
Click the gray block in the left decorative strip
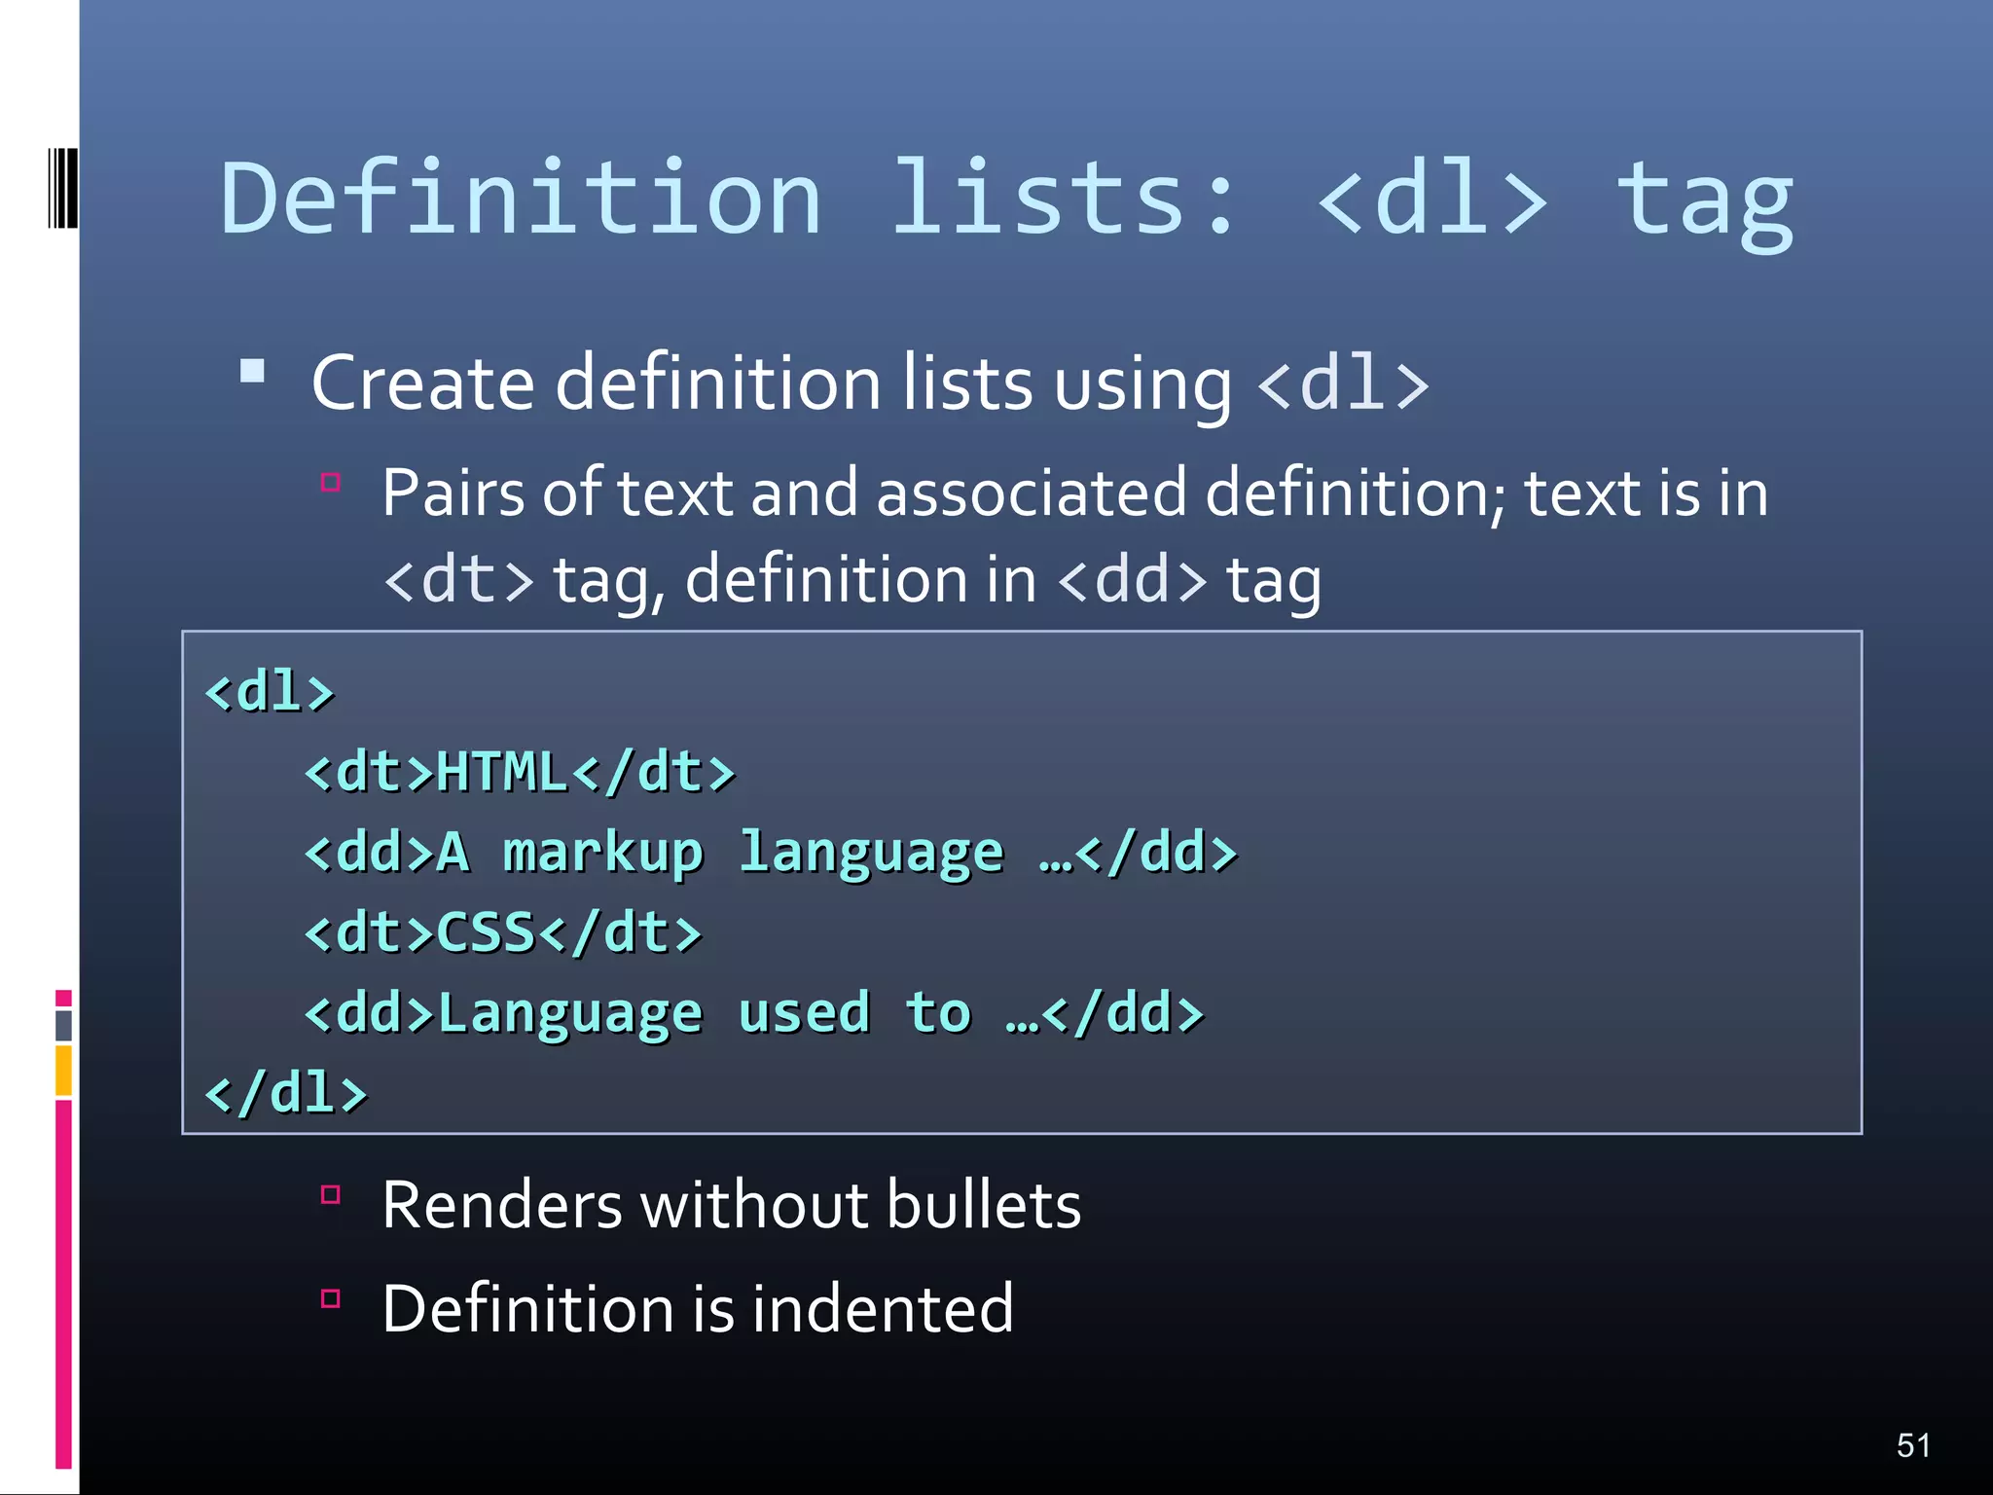pyautogui.click(x=63, y=1025)
